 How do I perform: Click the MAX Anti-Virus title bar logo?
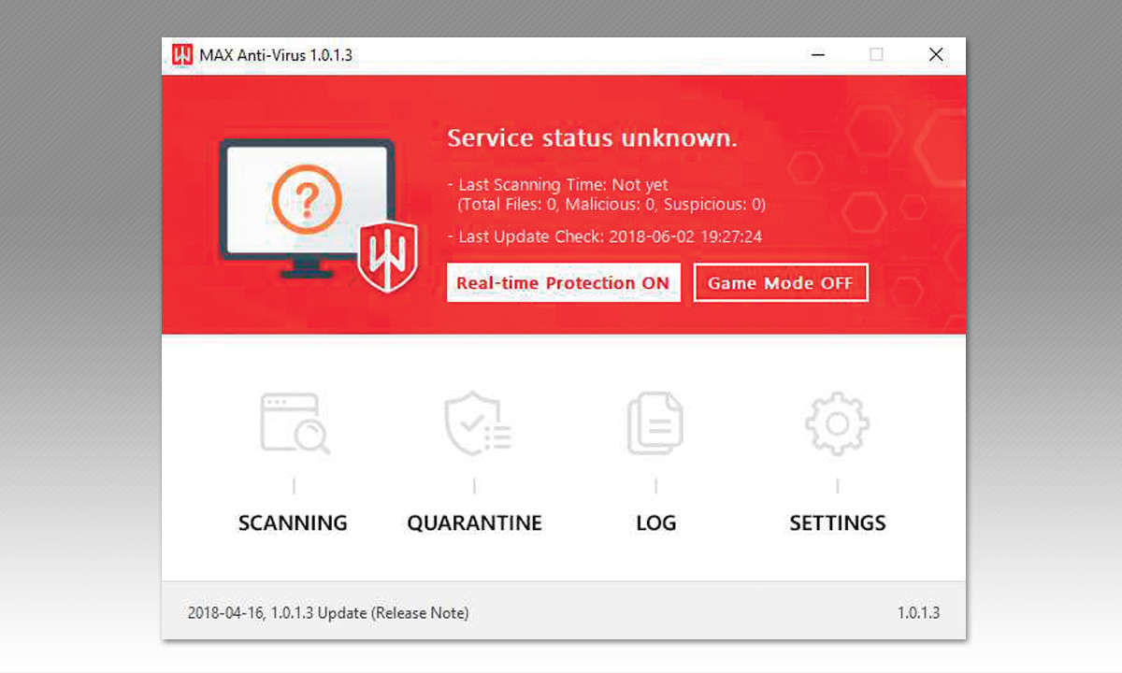click(x=182, y=55)
